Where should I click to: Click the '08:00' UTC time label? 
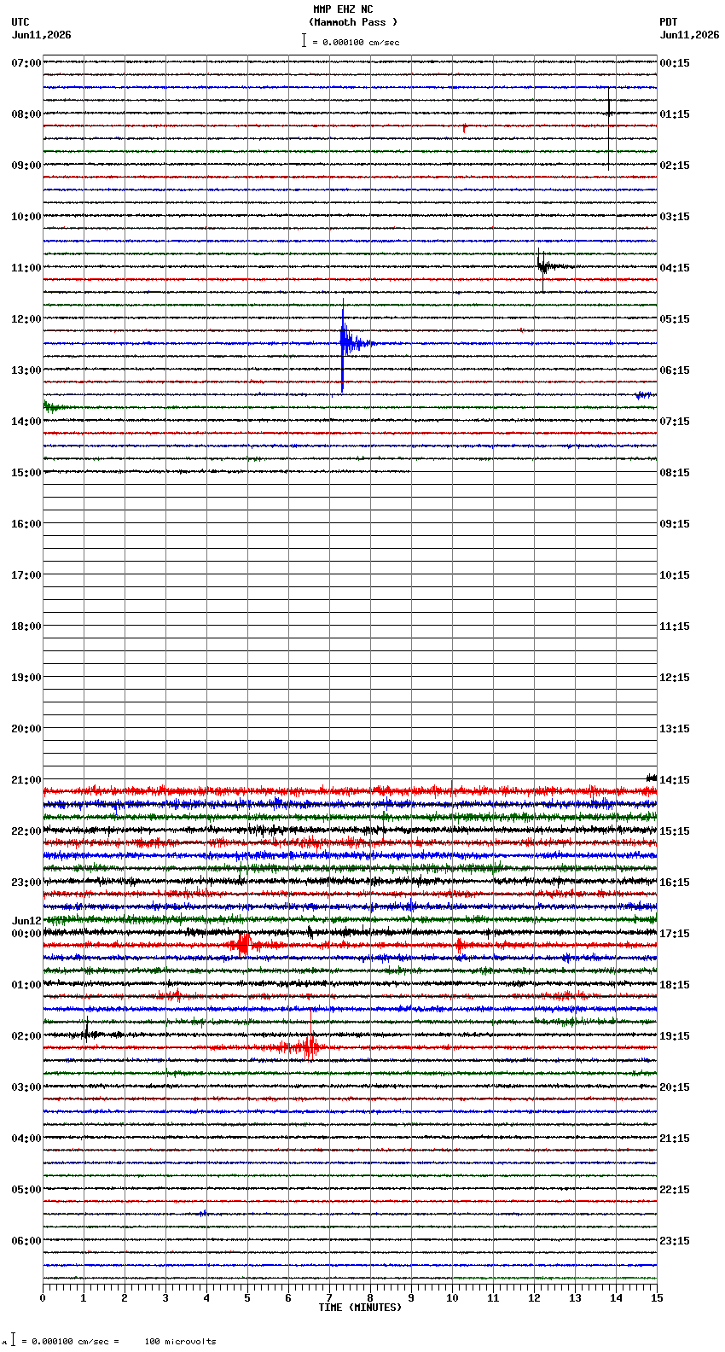pyautogui.click(x=26, y=114)
